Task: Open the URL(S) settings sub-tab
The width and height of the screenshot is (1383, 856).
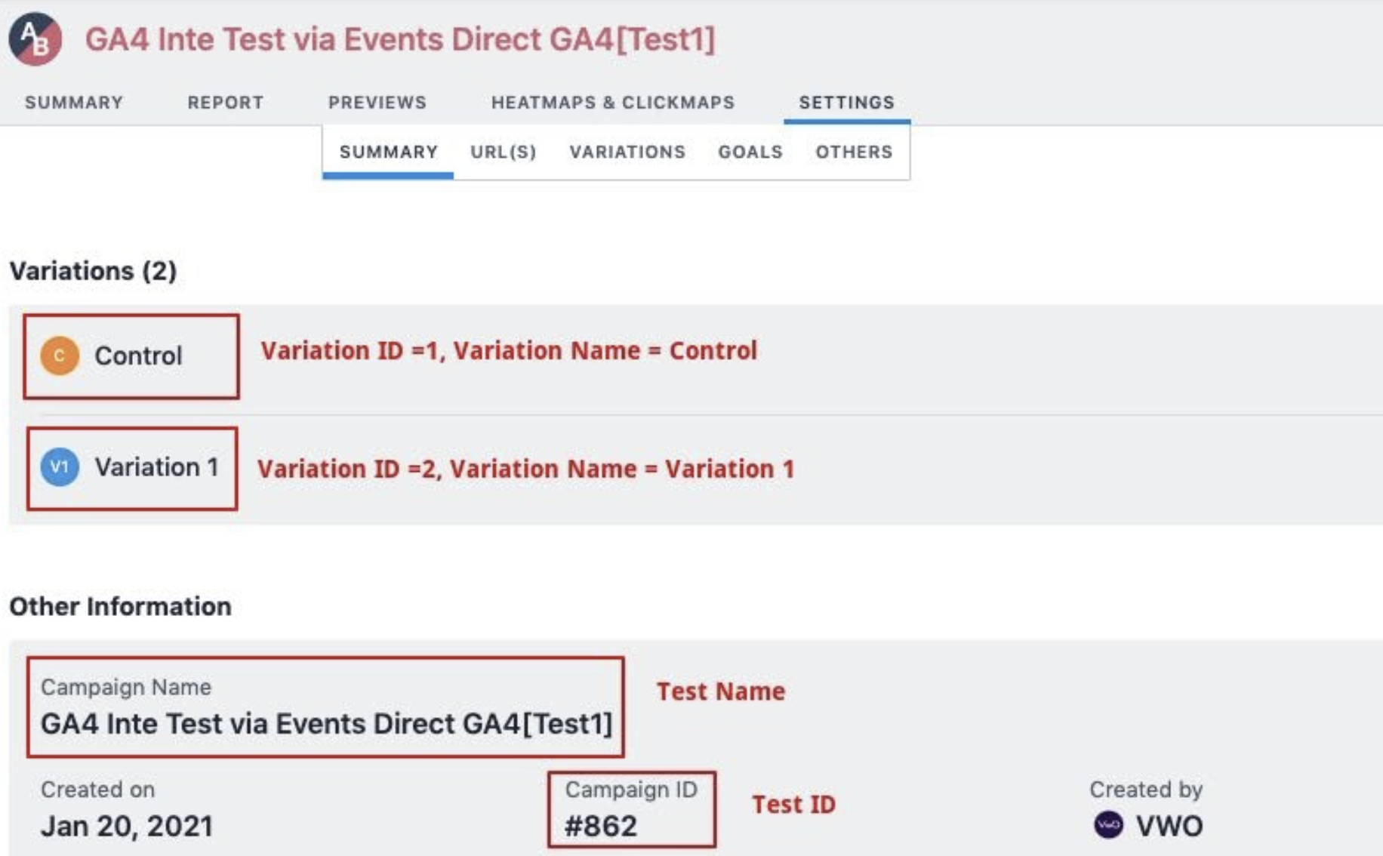Action: coord(504,152)
